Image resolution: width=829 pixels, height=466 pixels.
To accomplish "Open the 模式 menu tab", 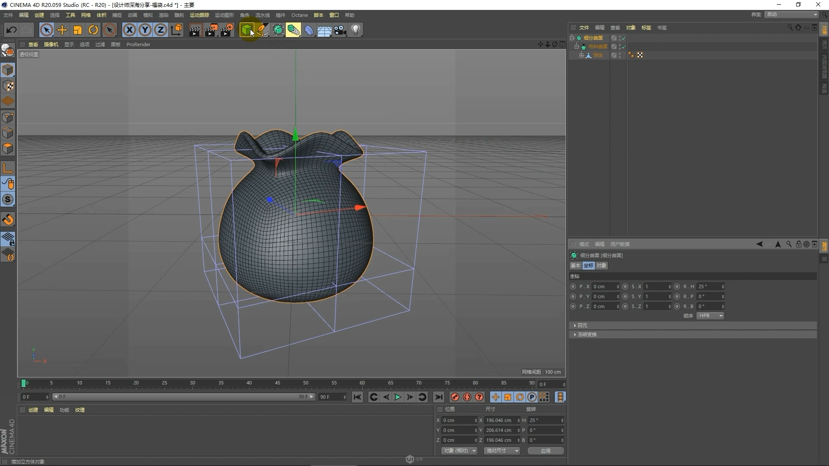I will (584, 243).
